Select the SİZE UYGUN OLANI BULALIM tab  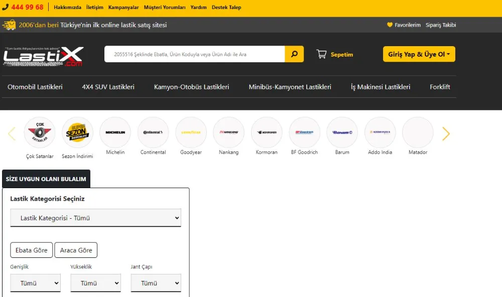(x=46, y=179)
